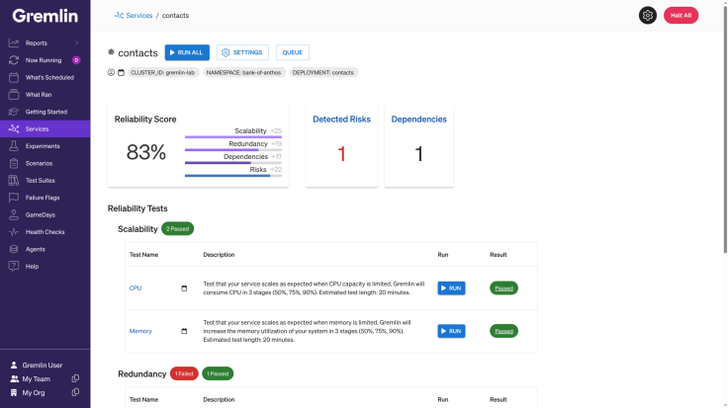Screen dimensions: 728x408
Task: Open Scenarios clipboard icon
Action: click(x=14, y=163)
